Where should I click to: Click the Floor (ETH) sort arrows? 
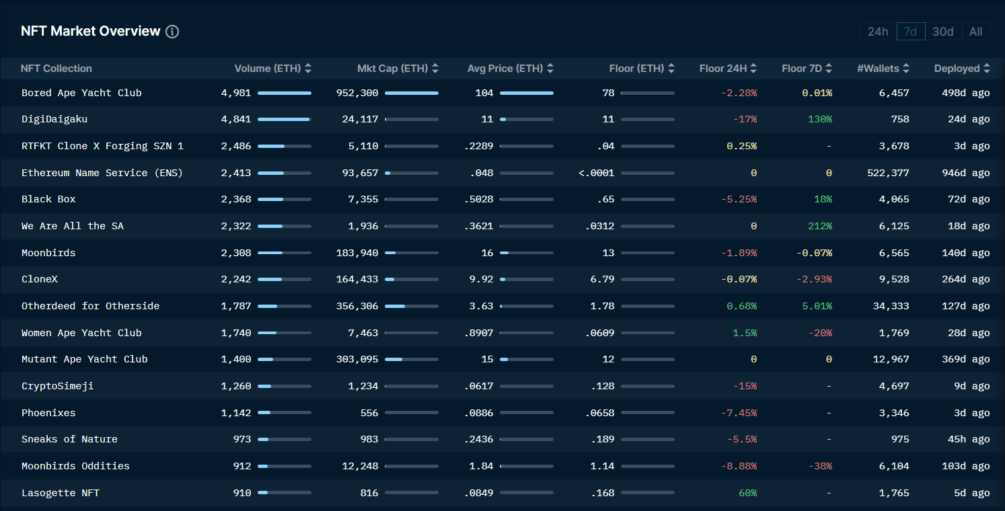tap(671, 69)
